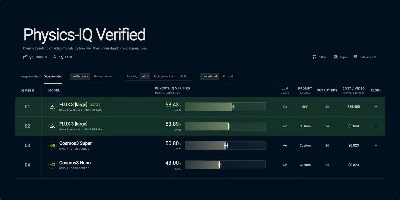The width and height of the screenshot is (400, 200).
Task: Select the Verified score toggle option
Action: [x=80, y=76]
